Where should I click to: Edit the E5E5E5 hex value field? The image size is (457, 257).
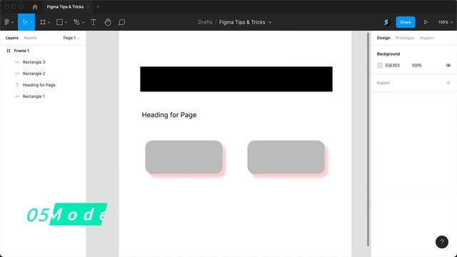click(393, 65)
